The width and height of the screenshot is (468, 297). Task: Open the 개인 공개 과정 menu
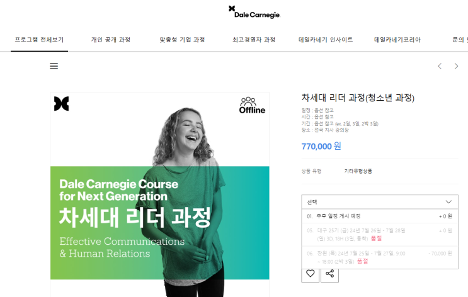(x=111, y=40)
